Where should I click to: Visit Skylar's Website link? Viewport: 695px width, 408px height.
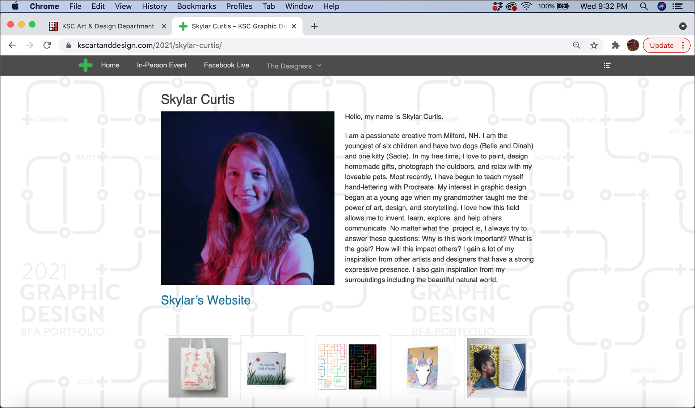pyautogui.click(x=206, y=300)
